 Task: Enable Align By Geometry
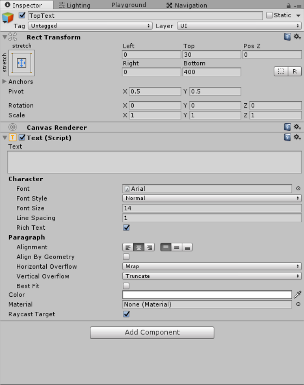pyautogui.click(x=126, y=257)
